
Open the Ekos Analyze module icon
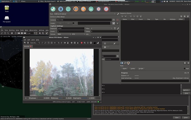[68, 9]
